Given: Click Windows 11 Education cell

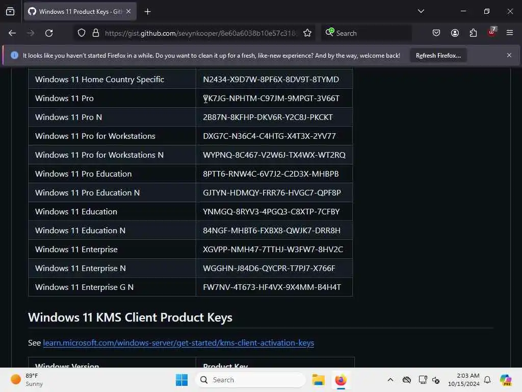Looking at the screenshot, I should tap(112, 212).
